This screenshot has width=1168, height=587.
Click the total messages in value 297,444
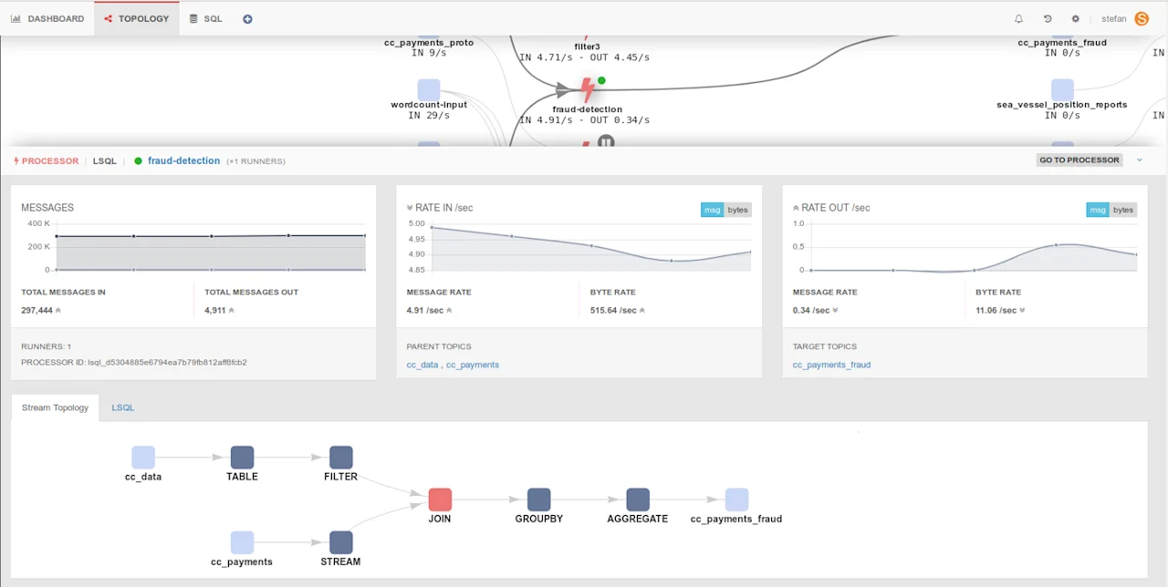click(x=37, y=310)
